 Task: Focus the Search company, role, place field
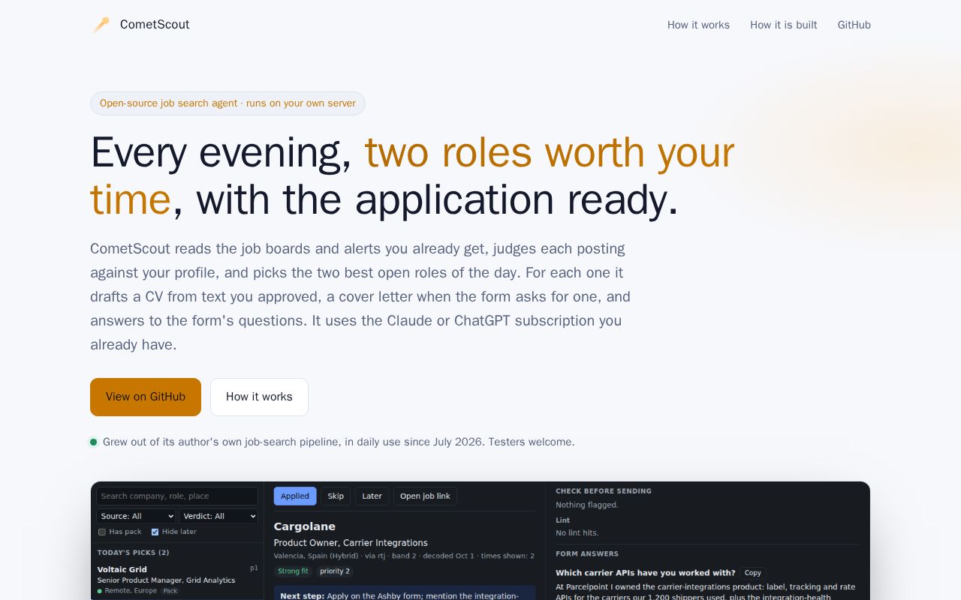click(x=177, y=496)
